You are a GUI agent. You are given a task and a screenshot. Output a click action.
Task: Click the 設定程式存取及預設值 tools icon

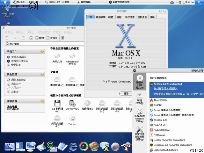click(x=140, y=134)
